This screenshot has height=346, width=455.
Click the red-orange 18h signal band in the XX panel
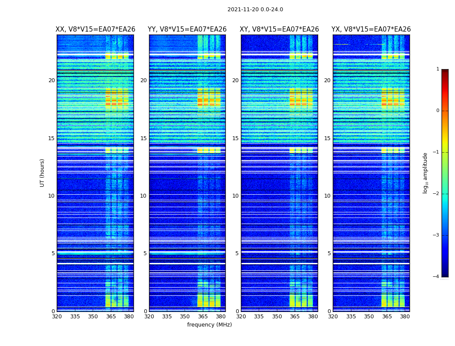point(117,102)
